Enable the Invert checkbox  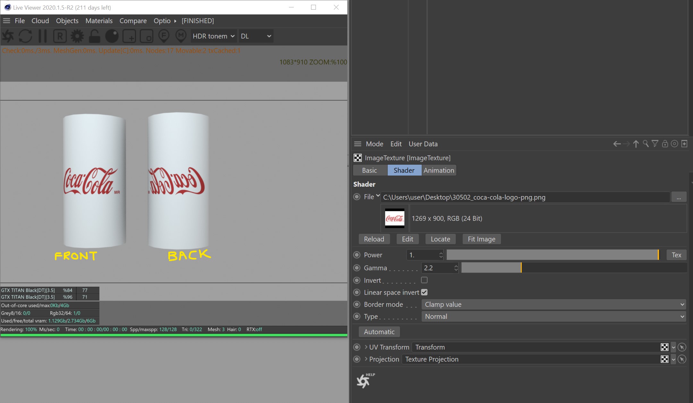424,280
